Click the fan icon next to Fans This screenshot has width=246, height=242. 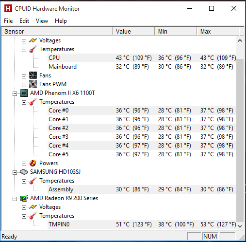point(33,75)
